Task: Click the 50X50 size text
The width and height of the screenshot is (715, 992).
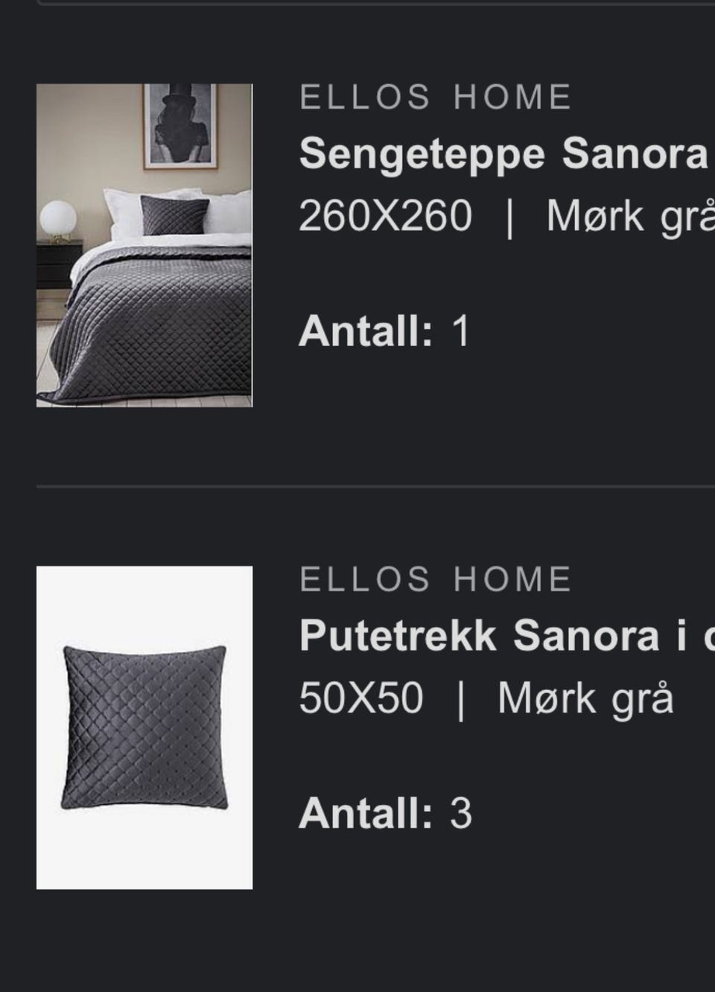Action: tap(361, 698)
